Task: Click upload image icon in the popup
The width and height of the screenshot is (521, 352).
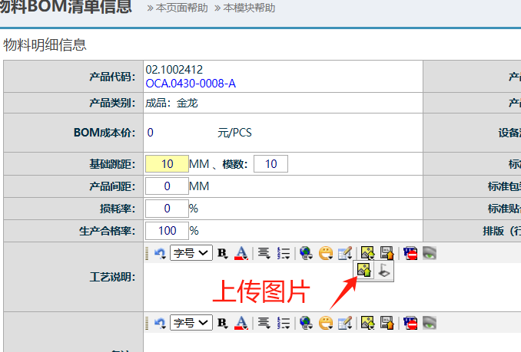Action: pyautogui.click(x=365, y=271)
